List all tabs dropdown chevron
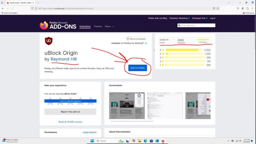Viewport: 256px width, 144px height. (229, 3)
